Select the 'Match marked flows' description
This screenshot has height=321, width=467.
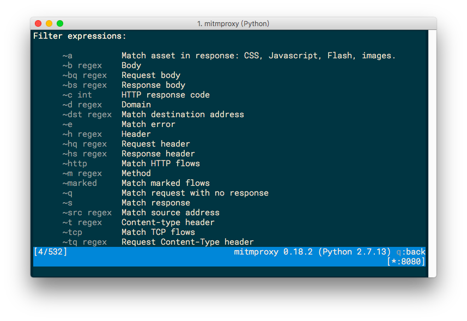click(166, 184)
